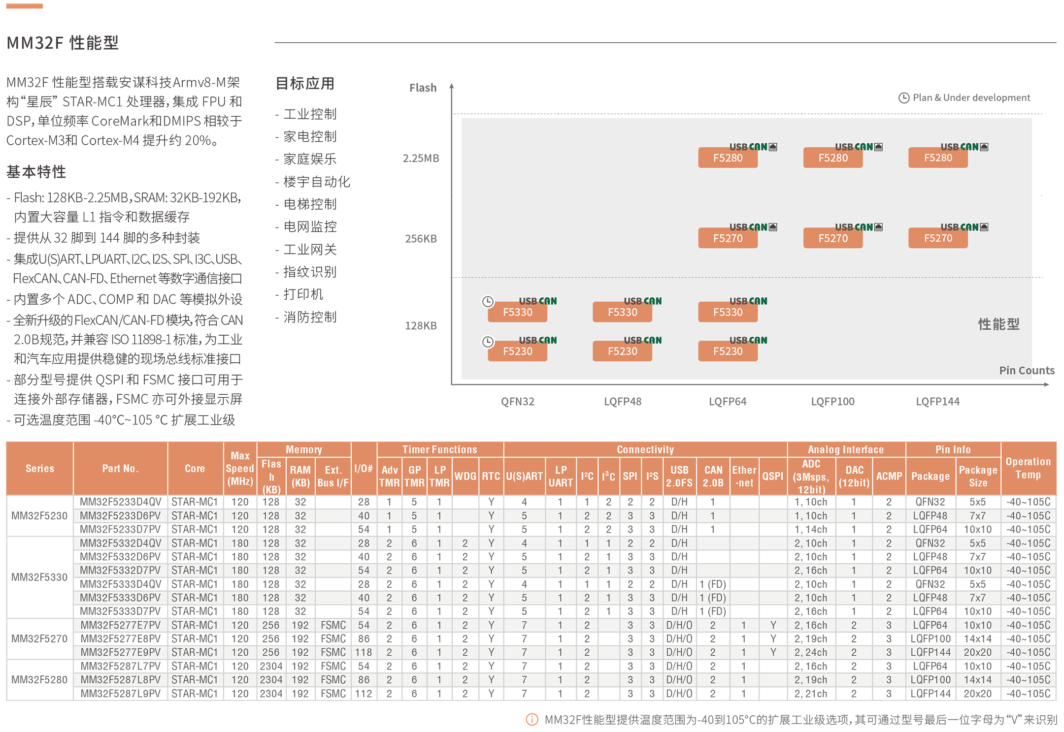Click the 'Connectivity' table group header
The height and width of the screenshot is (732, 1064).
tap(645, 449)
